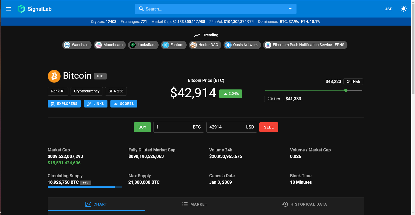Toggle light mode with sun icon

(x=403, y=9)
